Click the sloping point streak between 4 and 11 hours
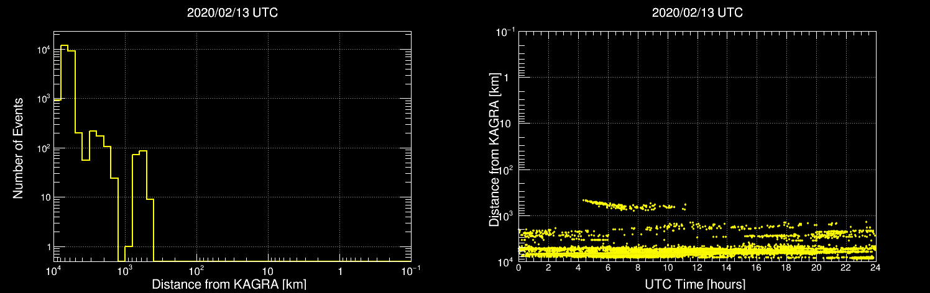 coord(634,204)
